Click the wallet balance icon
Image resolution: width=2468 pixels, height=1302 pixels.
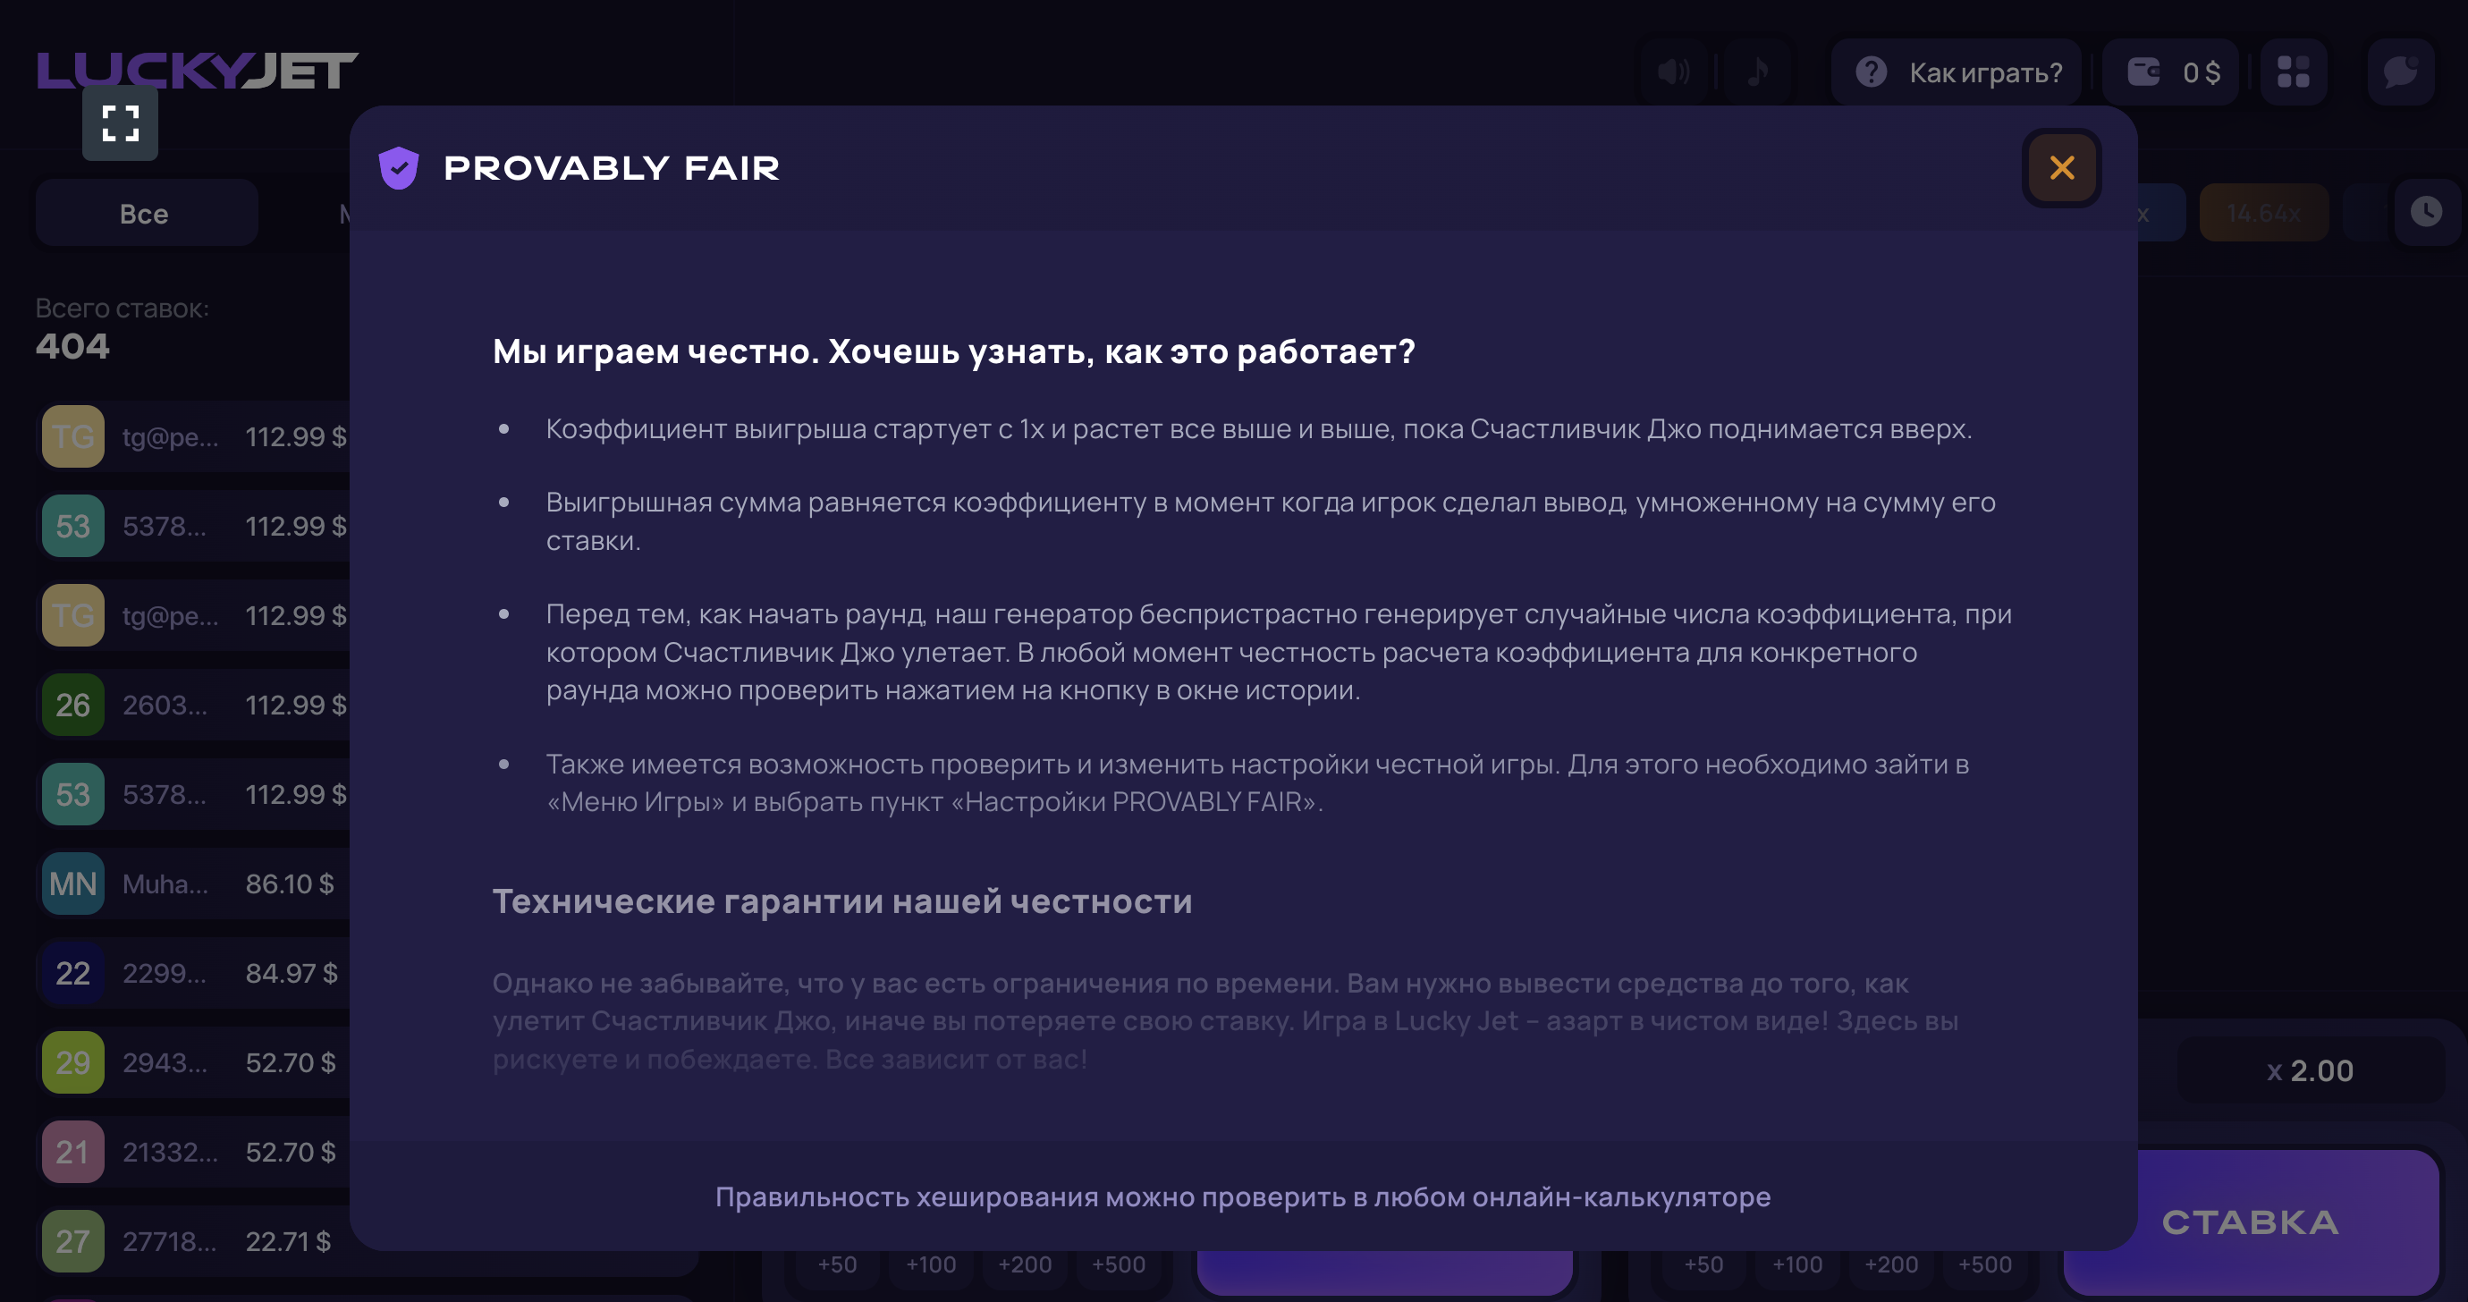pyautogui.click(x=2143, y=72)
